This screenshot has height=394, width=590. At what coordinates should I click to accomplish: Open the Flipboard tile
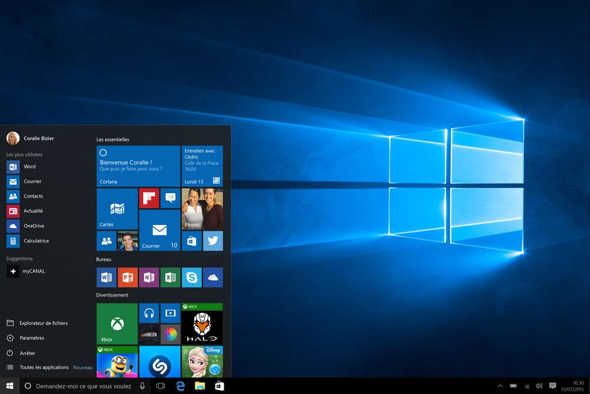click(x=149, y=198)
